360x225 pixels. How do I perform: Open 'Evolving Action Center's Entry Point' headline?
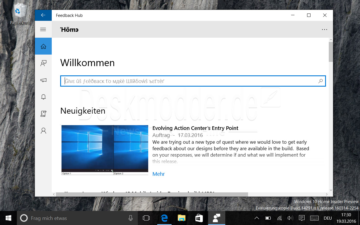(x=195, y=128)
